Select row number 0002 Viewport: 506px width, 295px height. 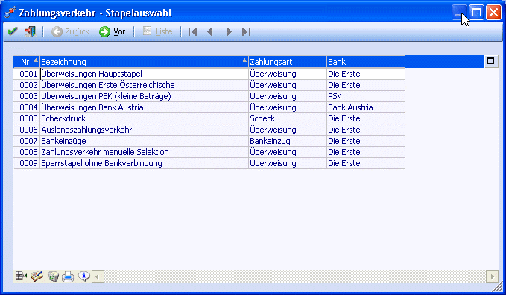[27, 85]
